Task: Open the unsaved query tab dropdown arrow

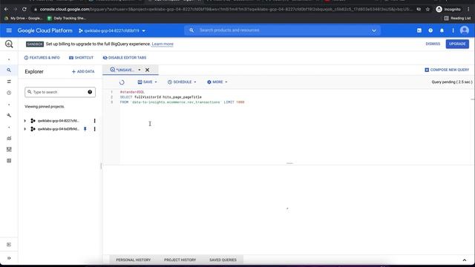Action: [140, 70]
